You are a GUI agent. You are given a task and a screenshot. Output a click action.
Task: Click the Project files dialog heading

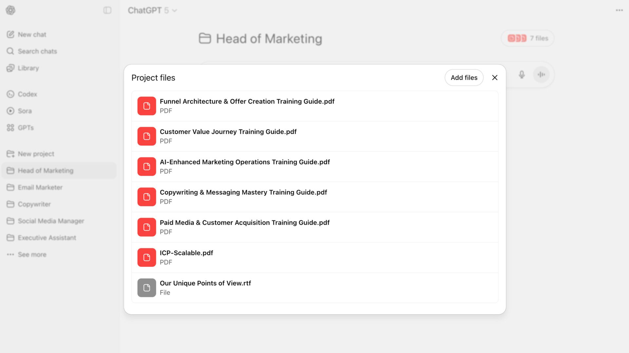pyautogui.click(x=153, y=78)
